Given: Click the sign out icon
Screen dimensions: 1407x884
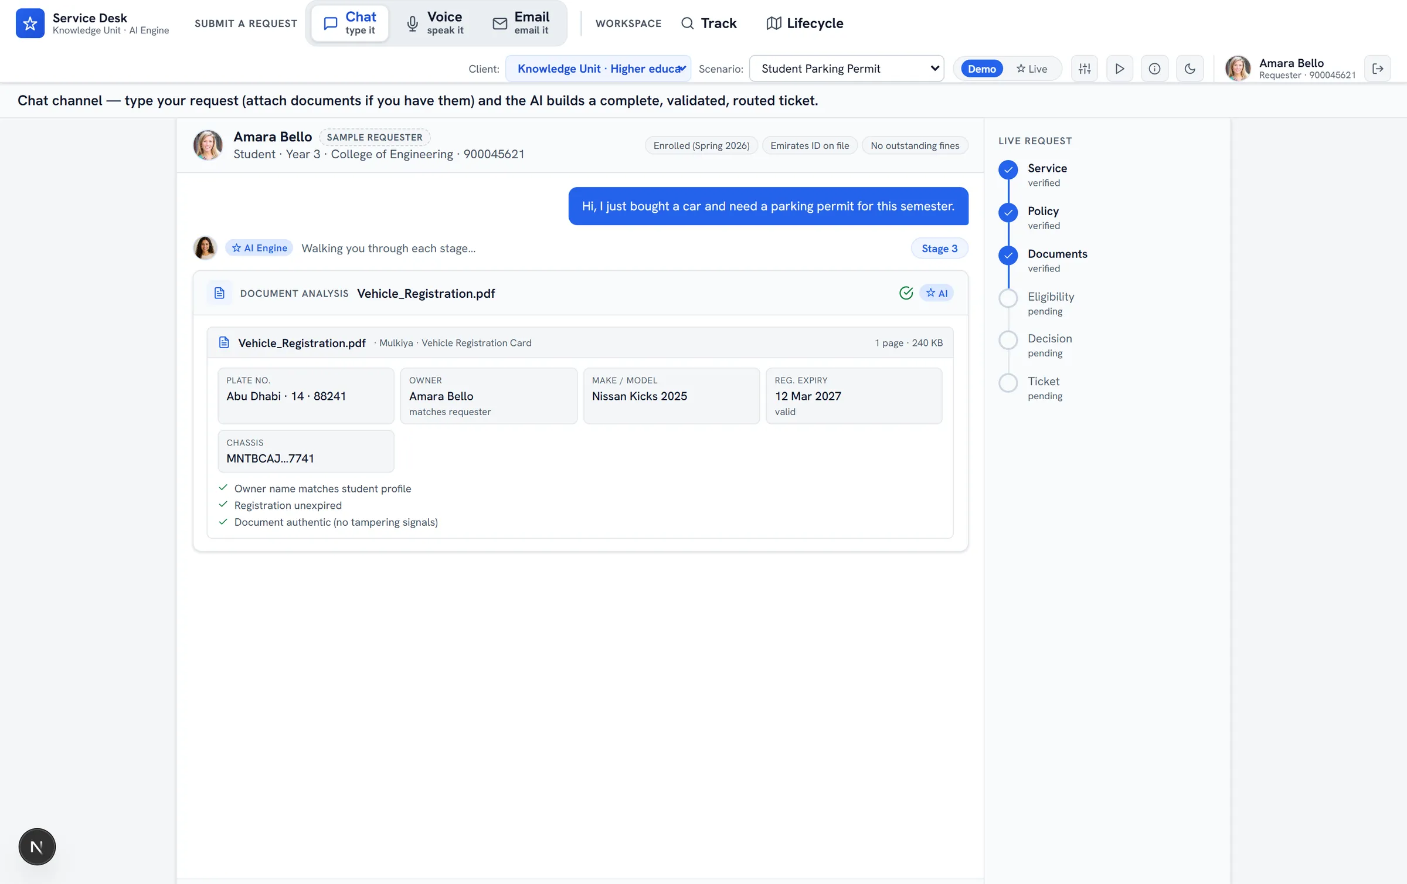Looking at the screenshot, I should click(1378, 69).
